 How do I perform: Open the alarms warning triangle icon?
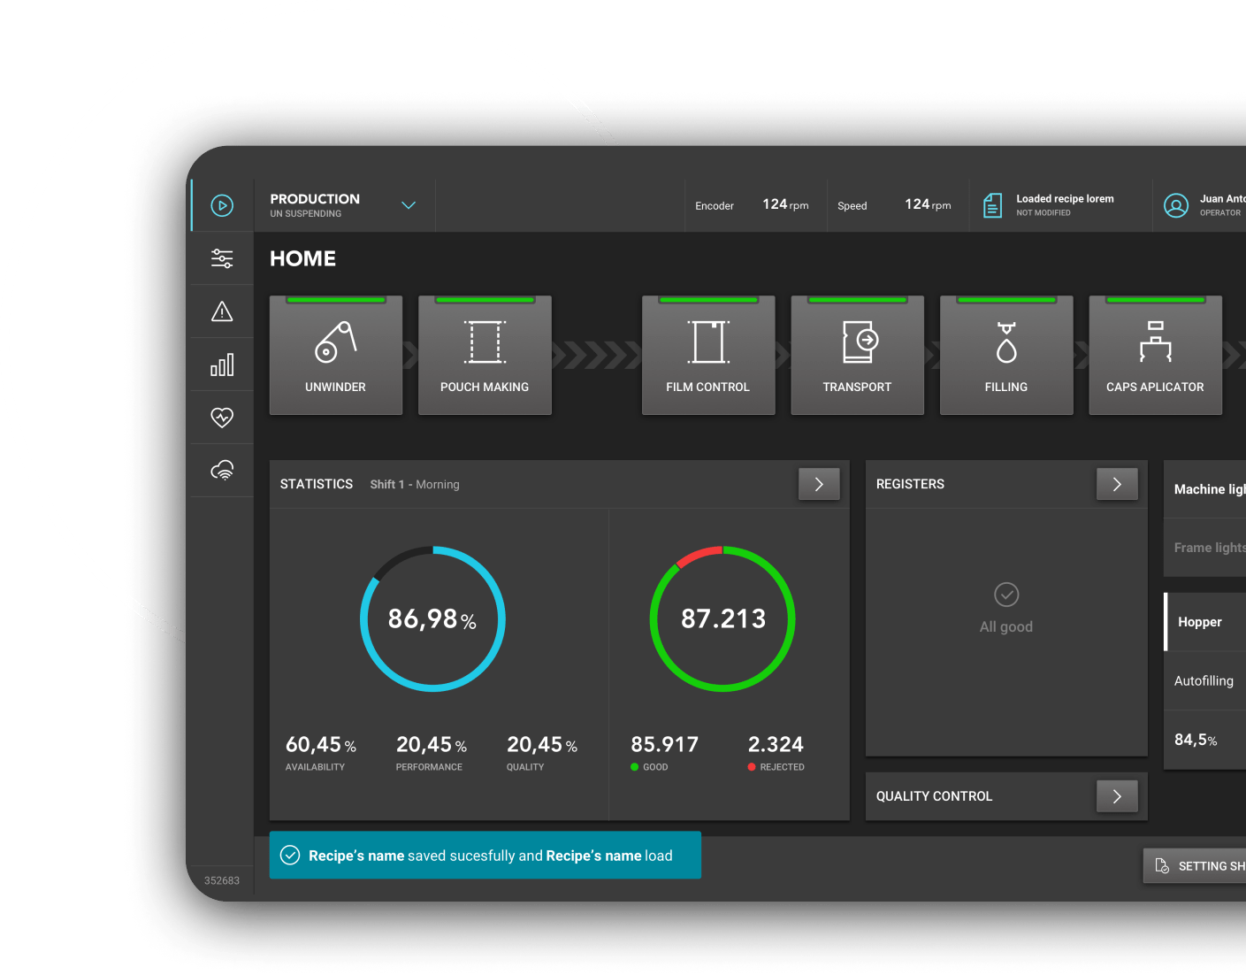[x=222, y=311]
